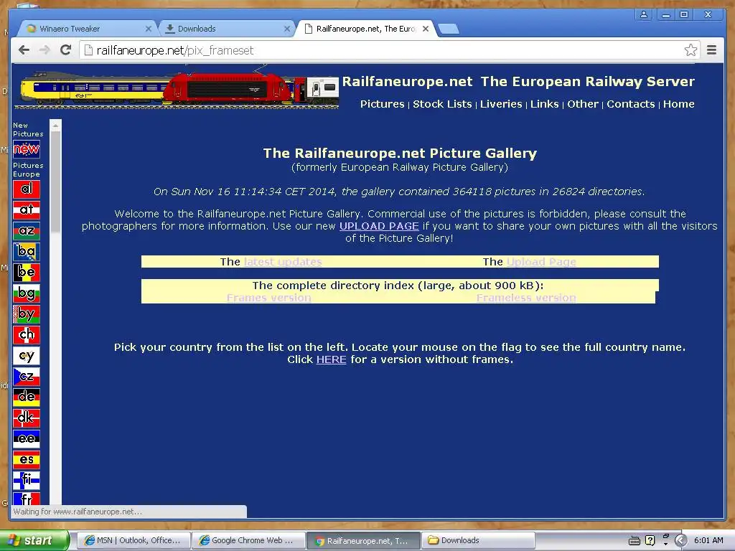
Task: Close the Railfaneurope.net tab
Action: pyautogui.click(x=425, y=29)
